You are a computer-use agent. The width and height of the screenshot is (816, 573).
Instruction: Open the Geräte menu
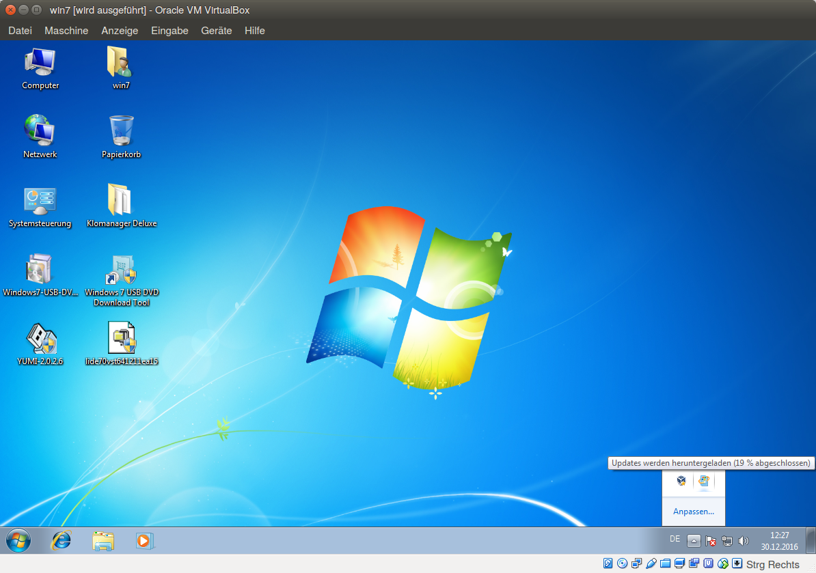pos(216,31)
